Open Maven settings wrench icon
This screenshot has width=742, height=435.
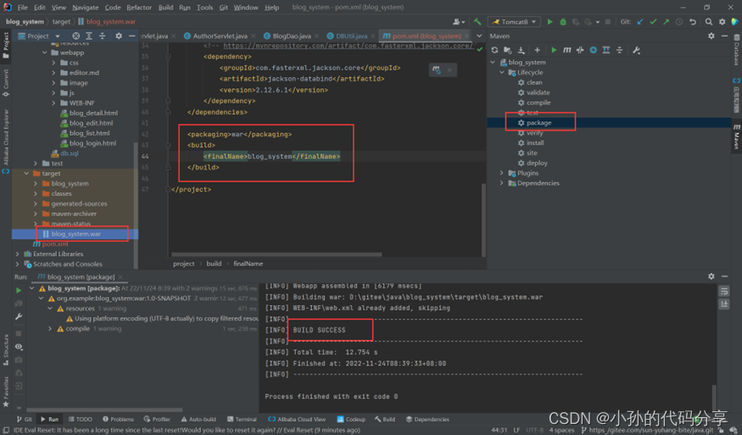[x=637, y=50]
